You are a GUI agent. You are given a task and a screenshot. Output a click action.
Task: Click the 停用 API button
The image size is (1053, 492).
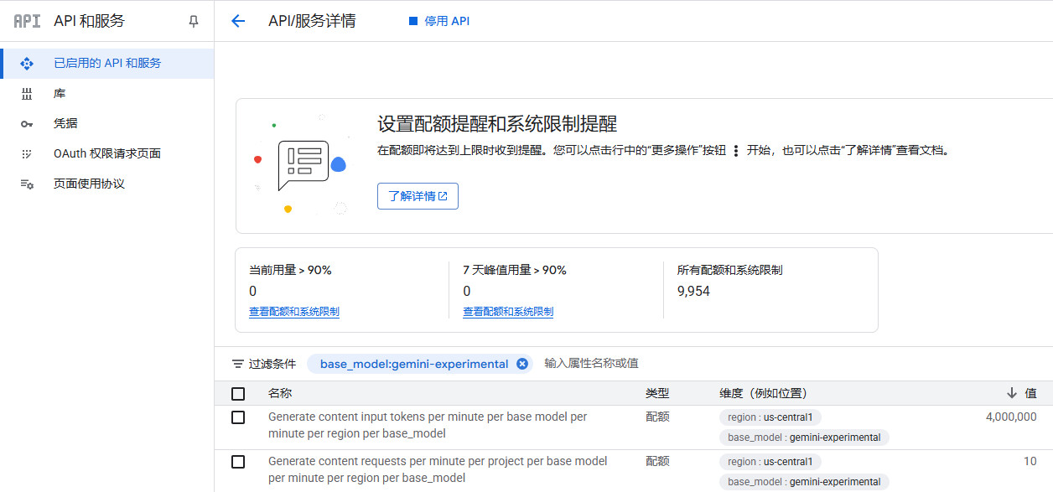(439, 22)
